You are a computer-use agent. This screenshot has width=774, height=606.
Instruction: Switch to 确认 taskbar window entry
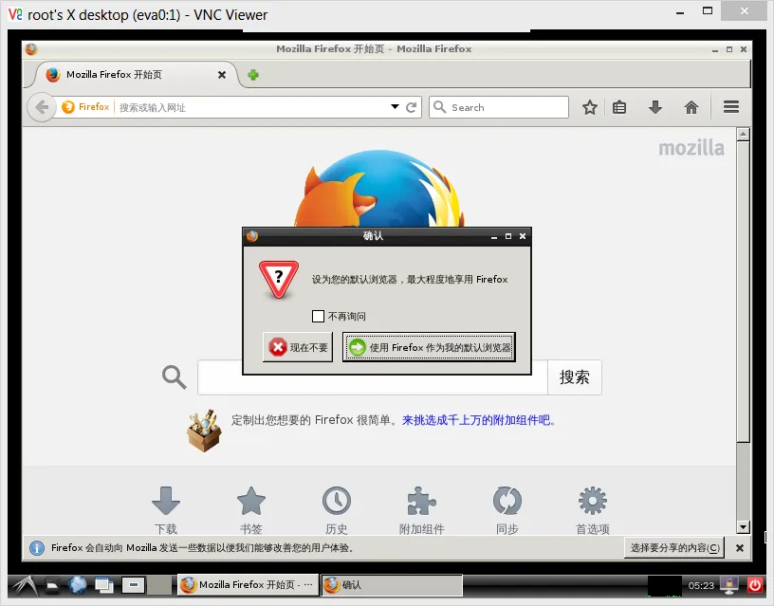(x=392, y=585)
